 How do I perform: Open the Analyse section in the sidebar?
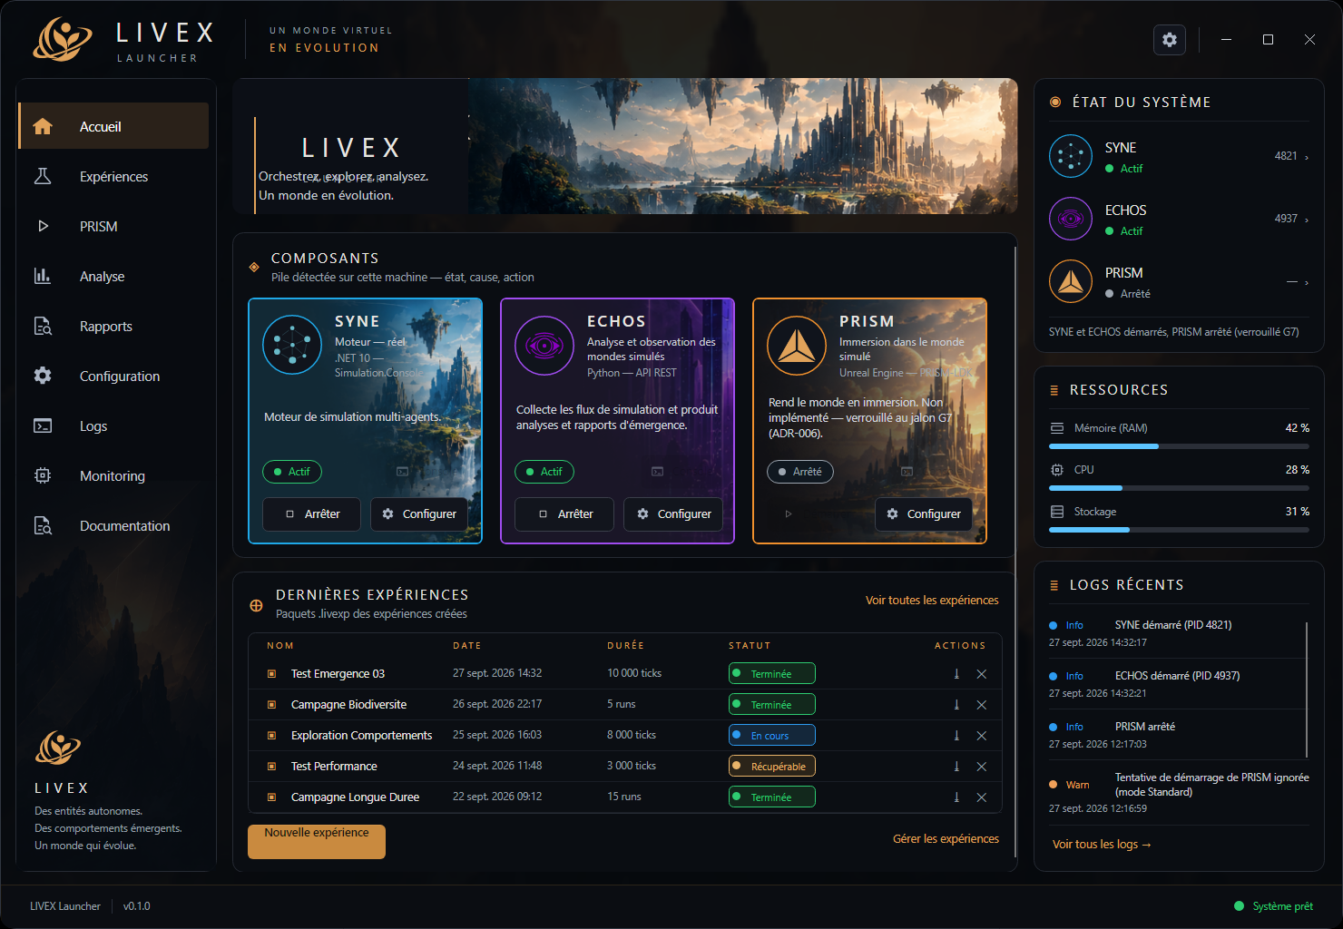[x=113, y=276]
